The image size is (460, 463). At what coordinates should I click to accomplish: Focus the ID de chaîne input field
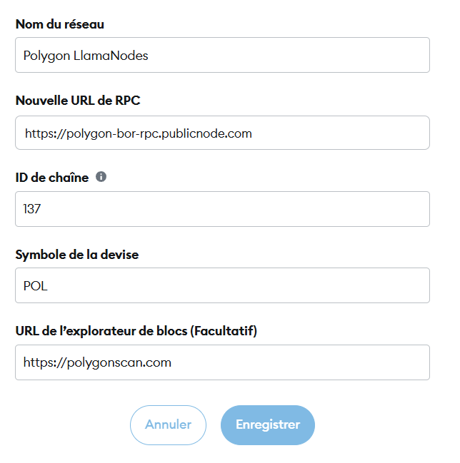pyautogui.click(x=222, y=209)
